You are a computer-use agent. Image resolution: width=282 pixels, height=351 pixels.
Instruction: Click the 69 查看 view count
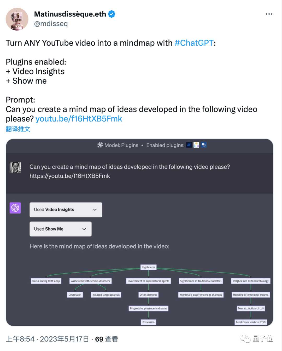pyautogui.click(x=107, y=339)
